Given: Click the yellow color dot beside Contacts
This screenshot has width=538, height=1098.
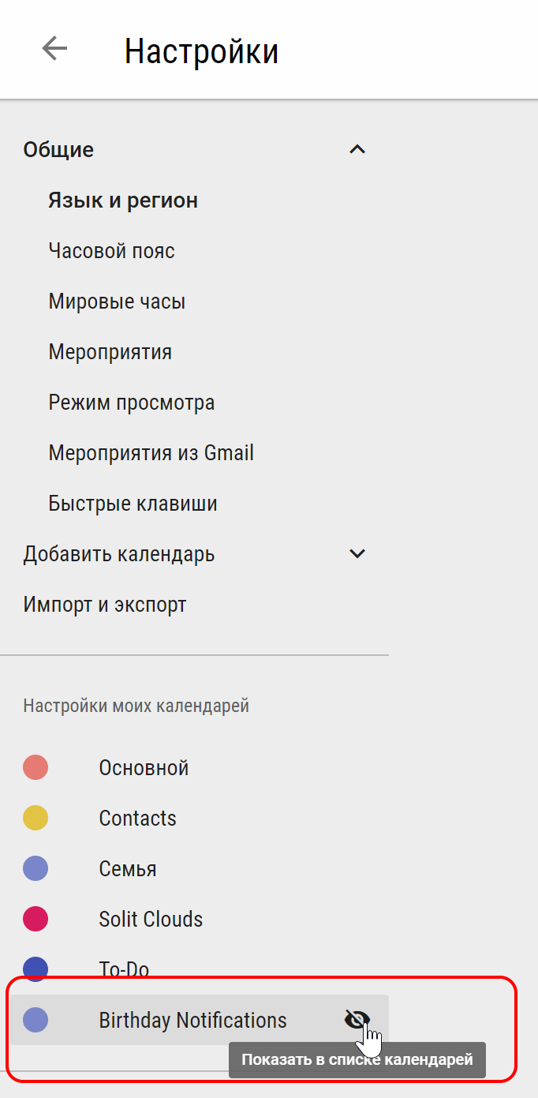Looking at the screenshot, I should click(35, 818).
